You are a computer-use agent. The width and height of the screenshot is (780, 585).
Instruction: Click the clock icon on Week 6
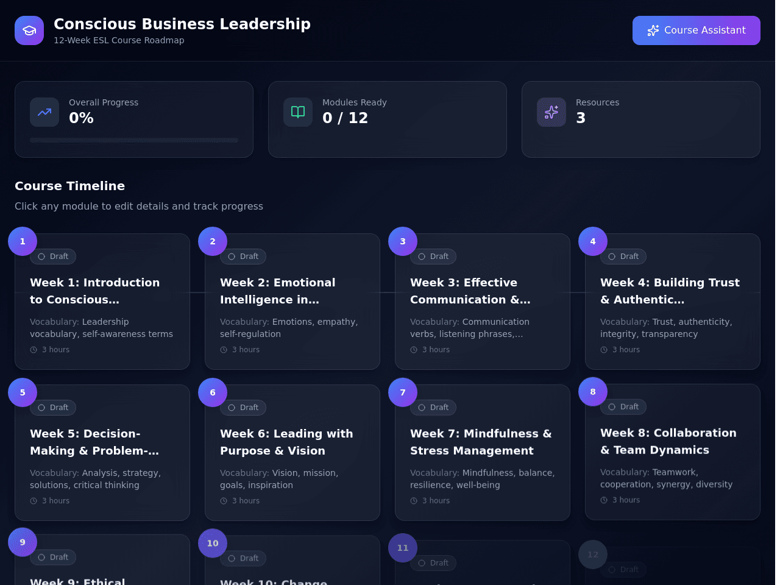tap(224, 501)
